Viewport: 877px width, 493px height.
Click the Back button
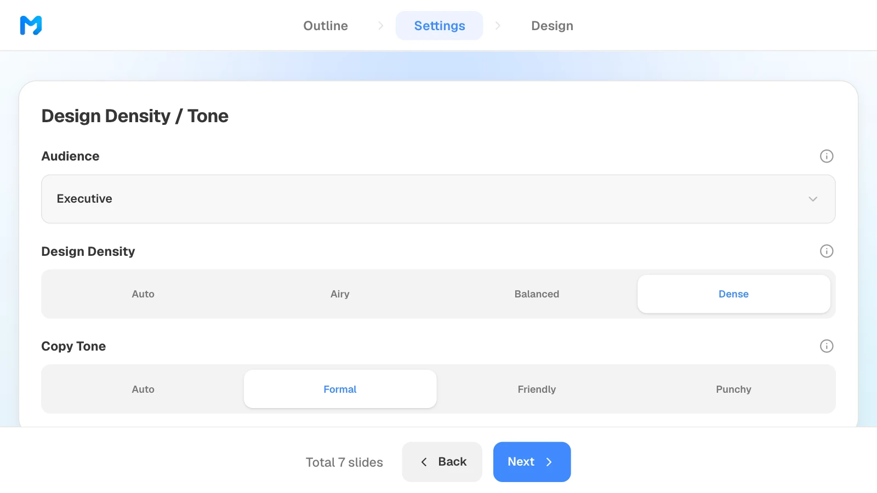pyautogui.click(x=442, y=462)
